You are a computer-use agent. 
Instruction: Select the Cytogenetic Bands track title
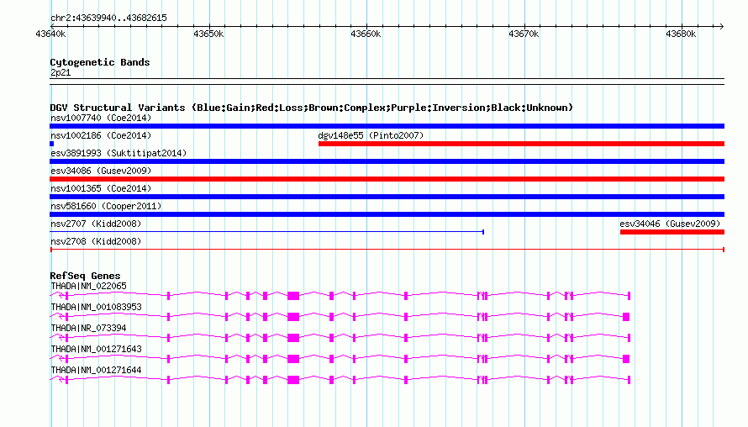click(x=100, y=62)
